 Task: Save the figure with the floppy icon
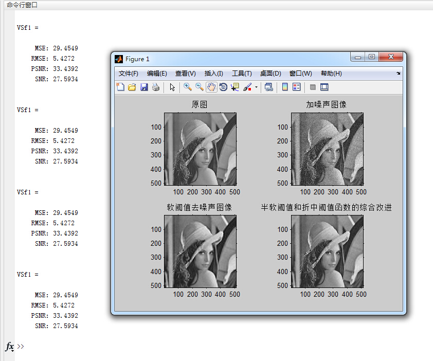[x=144, y=87]
